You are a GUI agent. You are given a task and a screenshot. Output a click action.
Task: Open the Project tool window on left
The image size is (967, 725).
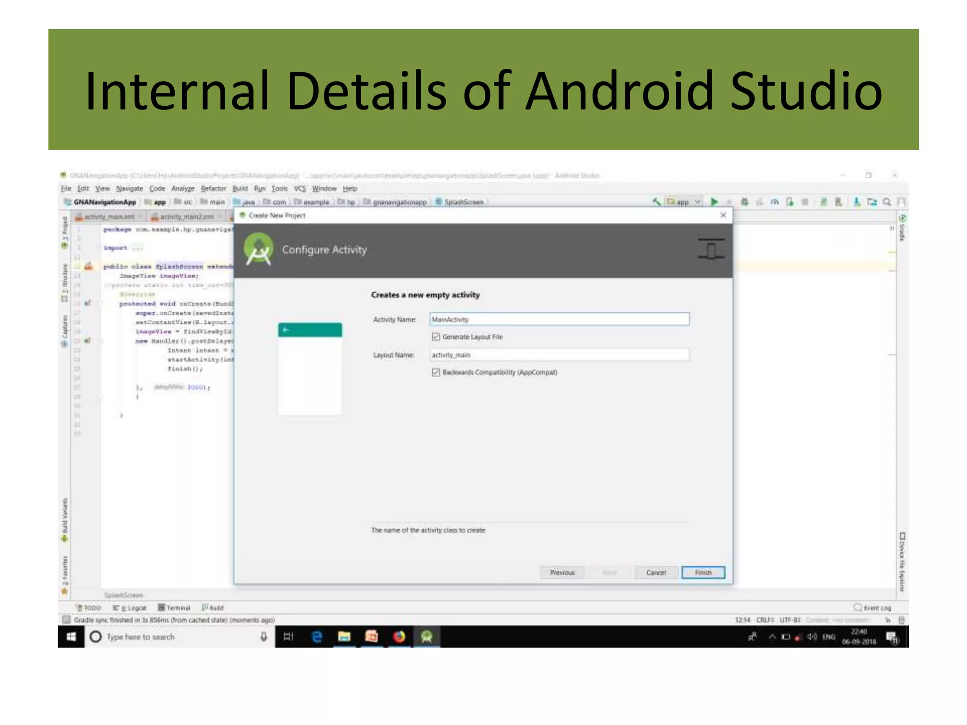tap(65, 233)
